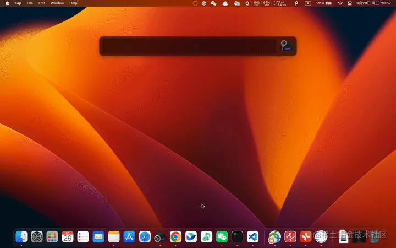This screenshot has height=248, width=396.
Task: Click the WeChat icon in the menu bar
Action: [x=213, y=3]
